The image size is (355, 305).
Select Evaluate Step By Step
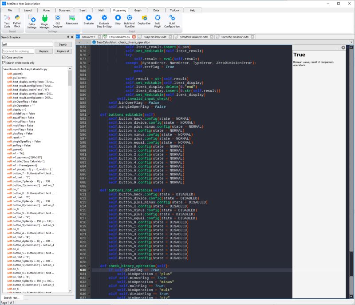104,20
